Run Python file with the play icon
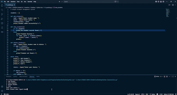177x95 pixels. 169,5
